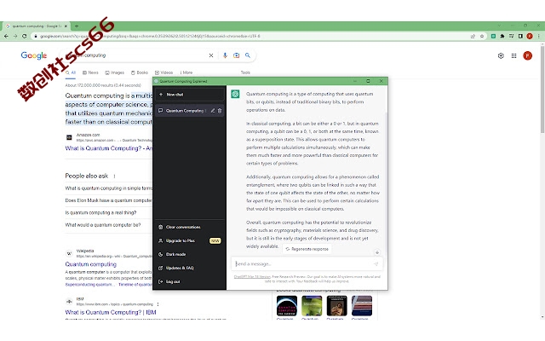Screen dimensions: 545x341
Task: Open IBM result three-dot options
Action: pos(158,304)
